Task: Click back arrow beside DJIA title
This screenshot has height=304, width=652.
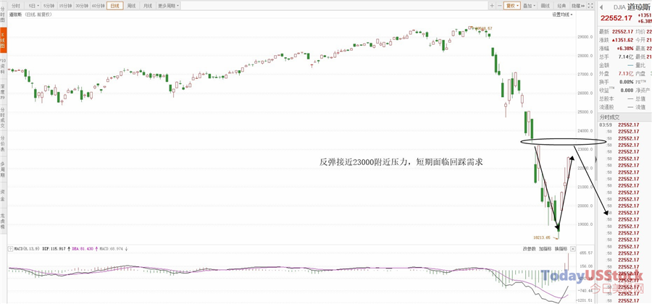Action: coord(601,7)
